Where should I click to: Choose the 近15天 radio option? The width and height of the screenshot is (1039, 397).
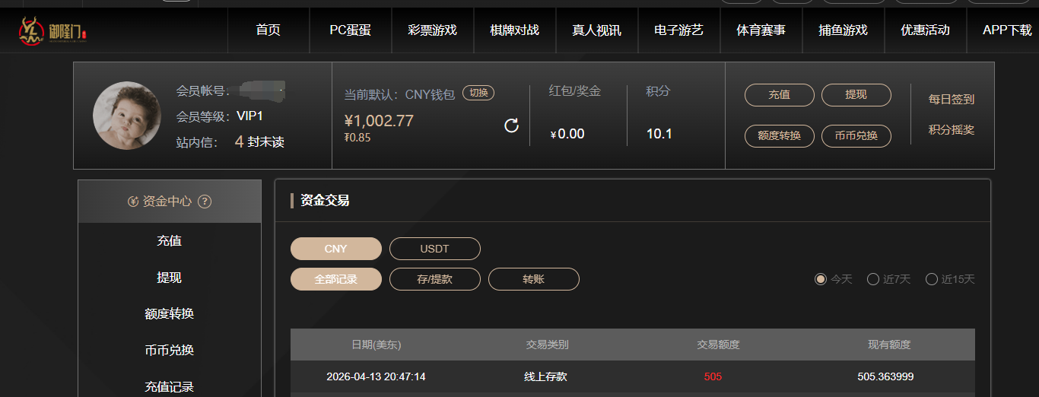coord(932,279)
